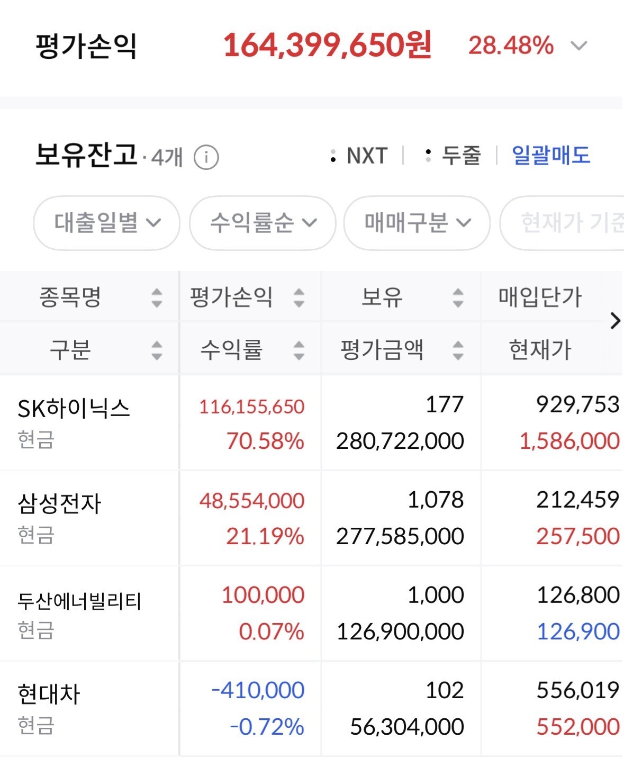Tap the 1,078 holding quantity

(x=436, y=500)
